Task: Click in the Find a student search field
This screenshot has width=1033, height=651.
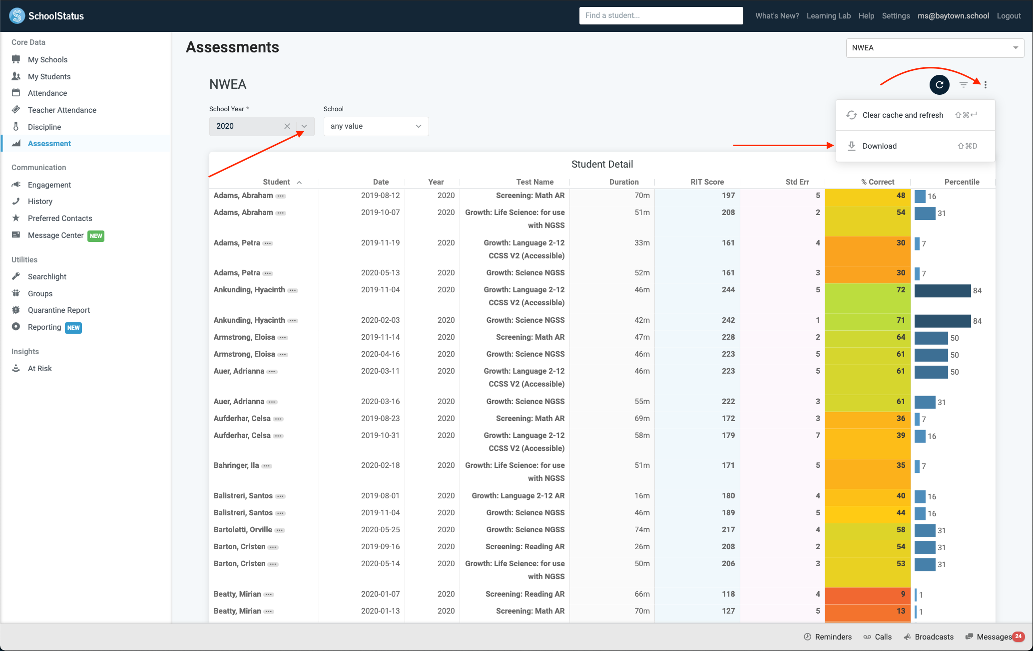Action: pyautogui.click(x=661, y=15)
